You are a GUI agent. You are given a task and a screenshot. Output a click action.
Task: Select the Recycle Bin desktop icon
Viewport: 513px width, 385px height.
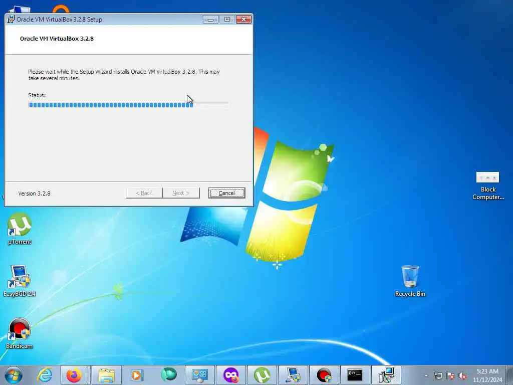click(x=410, y=281)
